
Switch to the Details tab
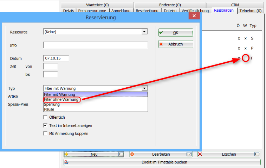click(x=69, y=10)
